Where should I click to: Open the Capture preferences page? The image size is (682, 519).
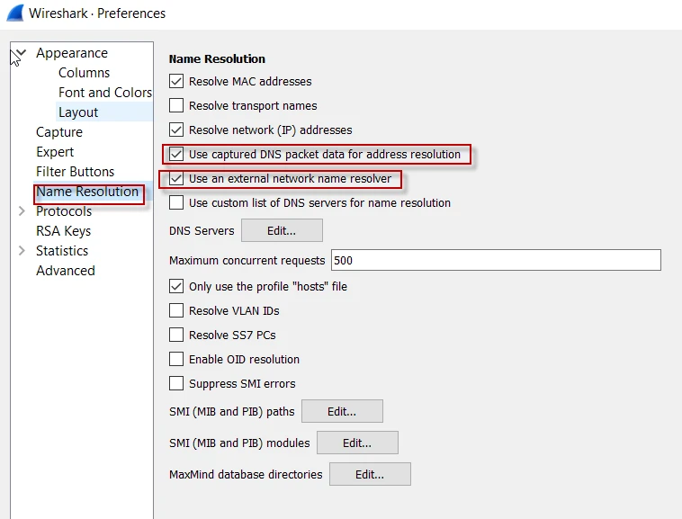[59, 132]
